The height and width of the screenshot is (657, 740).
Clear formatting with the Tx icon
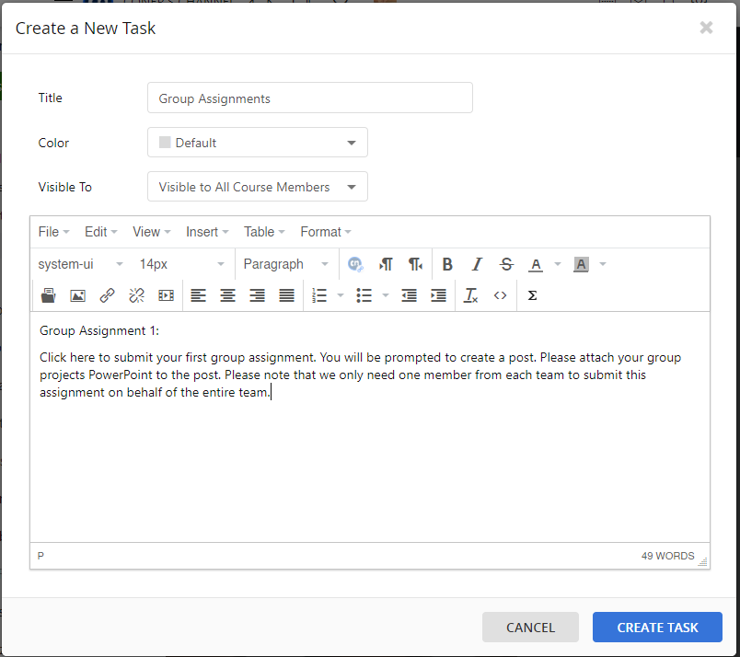coord(470,295)
